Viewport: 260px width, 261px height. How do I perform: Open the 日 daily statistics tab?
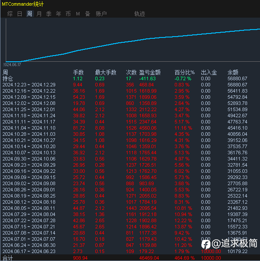(x=20, y=14)
